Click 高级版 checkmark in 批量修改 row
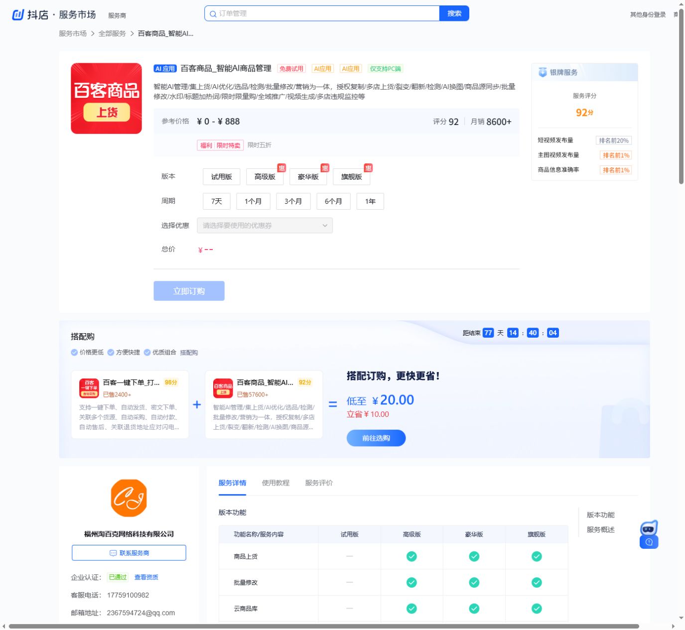 coord(411,582)
